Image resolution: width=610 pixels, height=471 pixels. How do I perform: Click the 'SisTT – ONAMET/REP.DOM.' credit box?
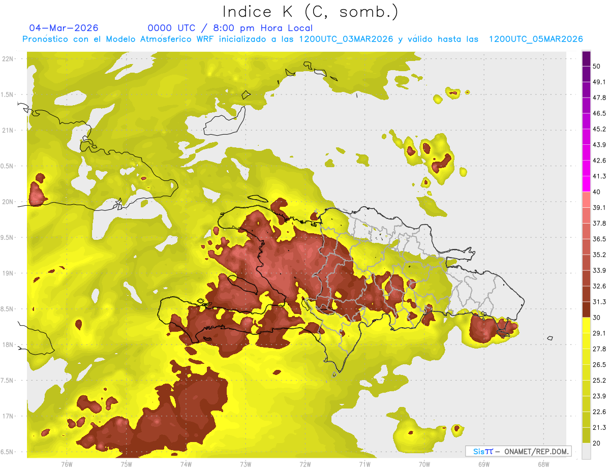coord(518,451)
